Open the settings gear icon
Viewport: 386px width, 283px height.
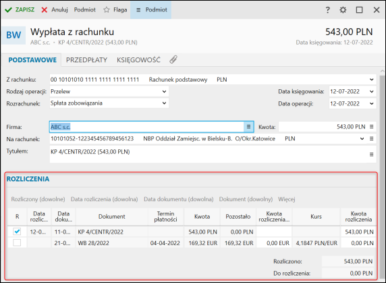[343, 10]
